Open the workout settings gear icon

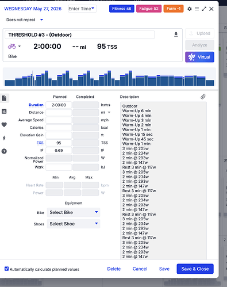coord(190,9)
